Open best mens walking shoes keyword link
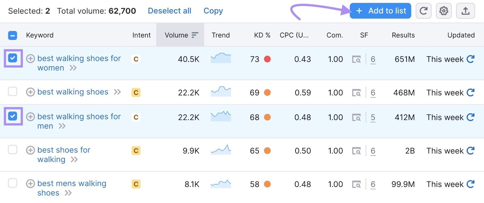484x203 pixels. [72, 188]
